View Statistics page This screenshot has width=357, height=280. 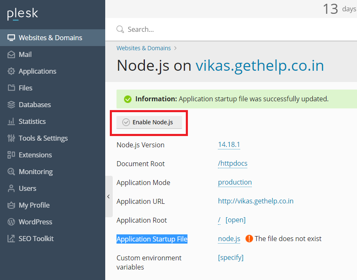coord(53,121)
